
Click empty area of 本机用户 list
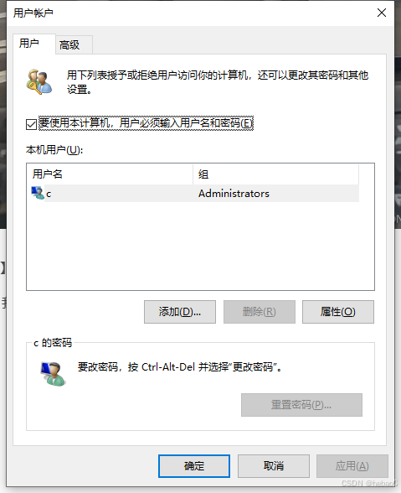click(x=200, y=246)
